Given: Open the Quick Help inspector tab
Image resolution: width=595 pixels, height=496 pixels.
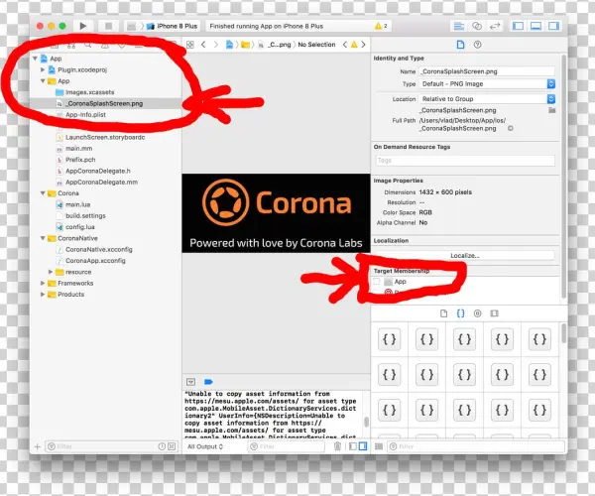Looking at the screenshot, I should [x=477, y=45].
